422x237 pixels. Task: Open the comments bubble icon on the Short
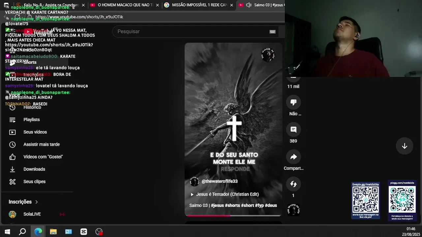(x=293, y=130)
